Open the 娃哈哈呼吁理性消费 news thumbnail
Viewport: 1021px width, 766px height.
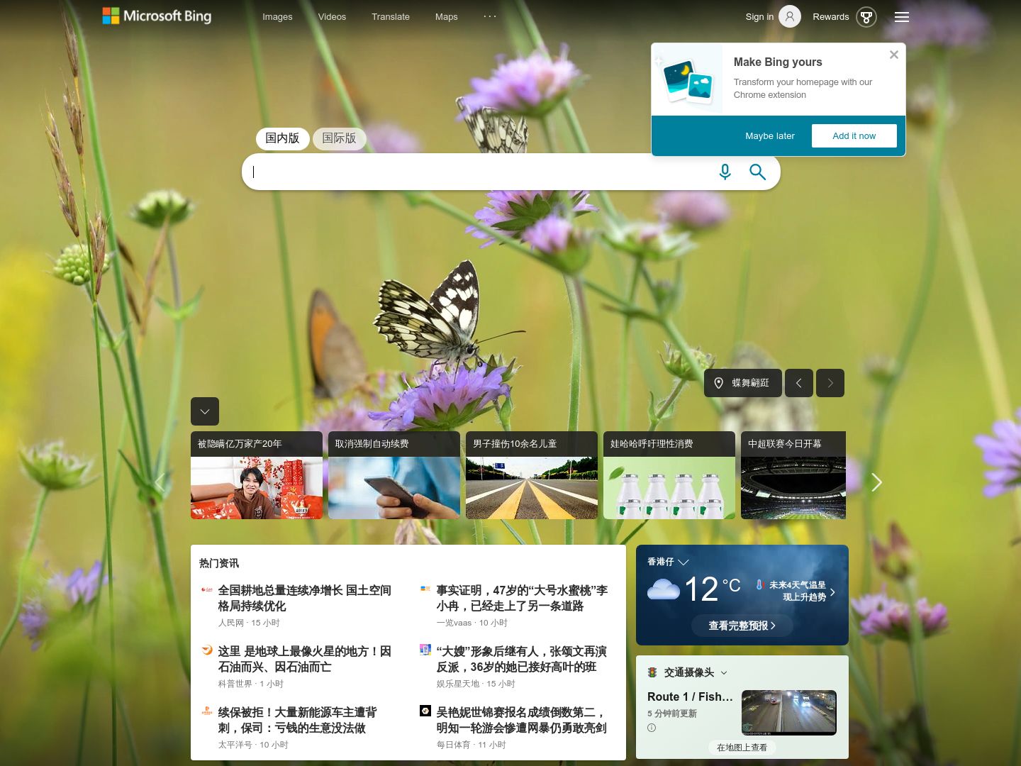669,475
